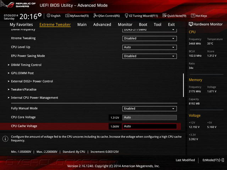Click the 2175 MHz memory frequency value
This screenshot has height=170, width=227.
[195, 91]
